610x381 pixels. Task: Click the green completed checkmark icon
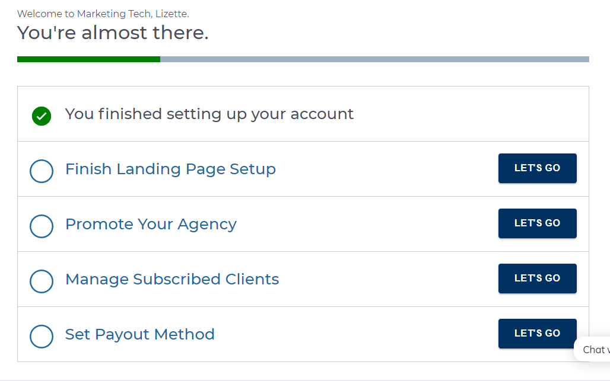[x=41, y=116]
